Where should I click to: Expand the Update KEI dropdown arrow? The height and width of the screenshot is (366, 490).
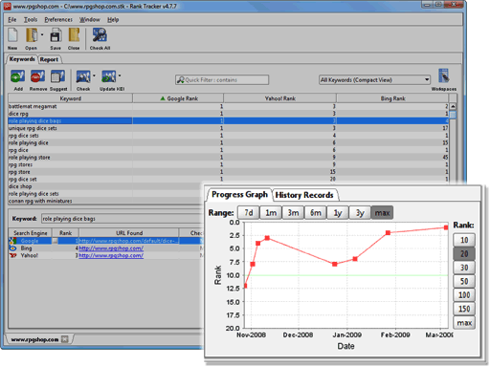(120, 75)
